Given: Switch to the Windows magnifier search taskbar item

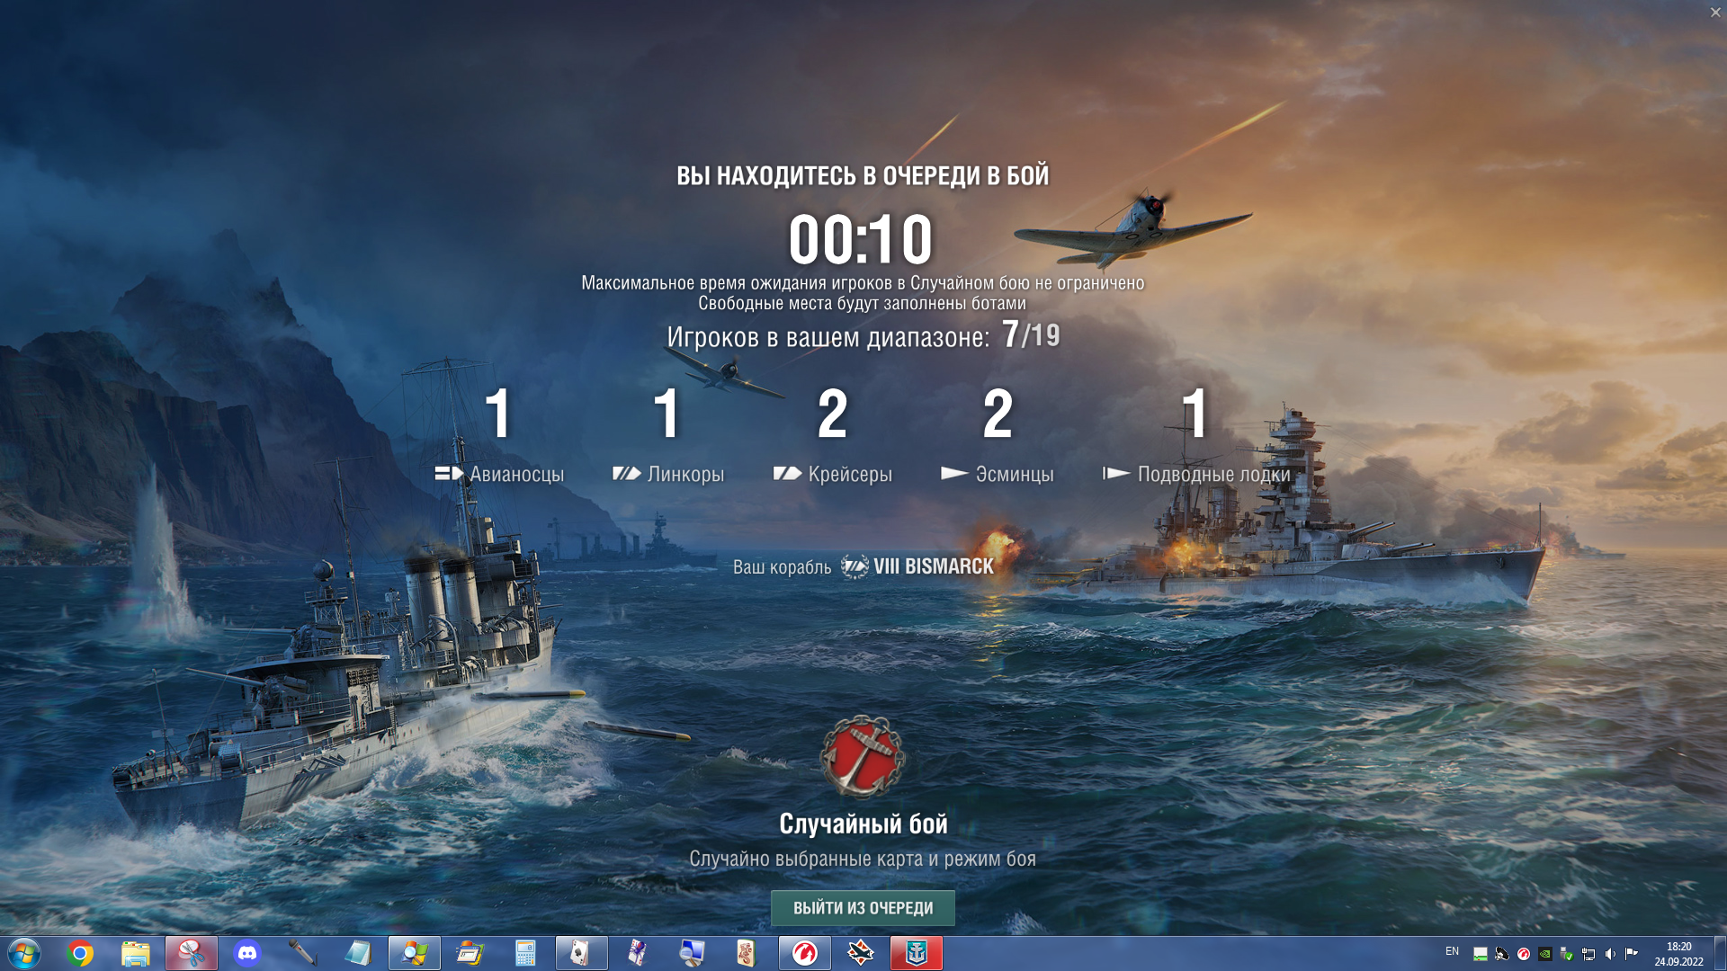Looking at the screenshot, I should click(414, 953).
